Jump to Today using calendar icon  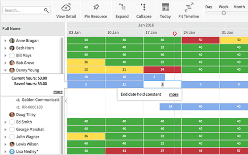pyautogui.click(x=165, y=7)
